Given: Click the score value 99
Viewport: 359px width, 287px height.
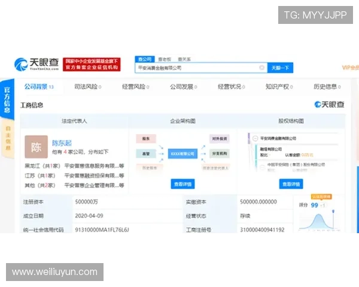Looking at the screenshot, I should (x=314, y=205).
